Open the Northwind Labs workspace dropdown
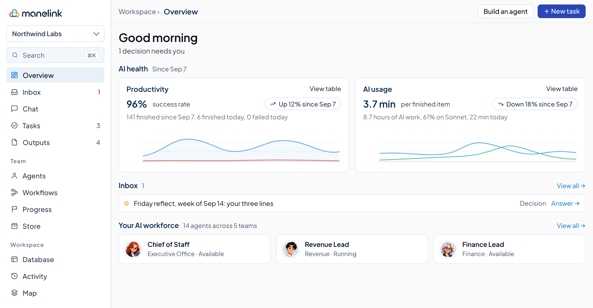This screenshot has width=593, height=308. 55,34
